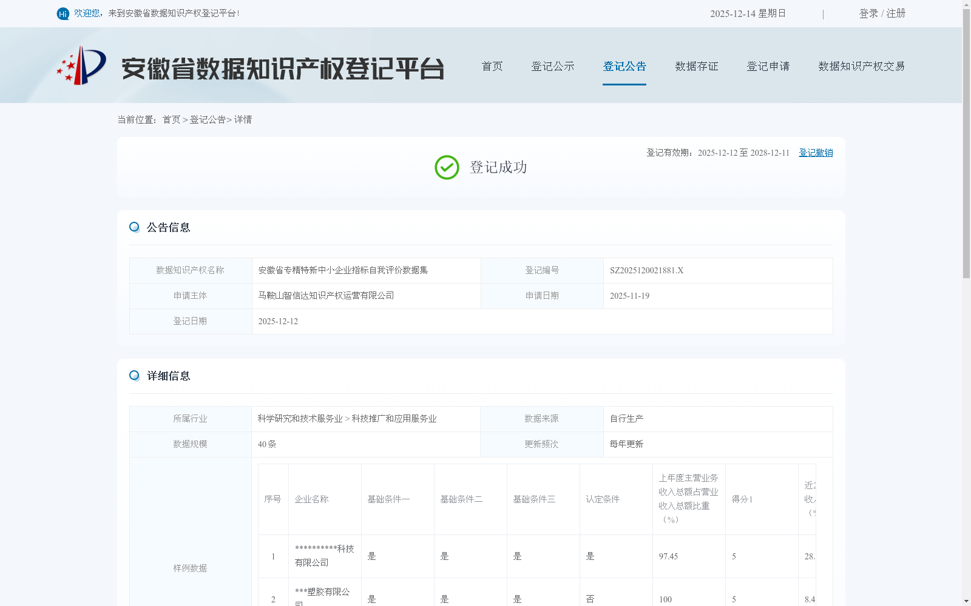The height and width of the screenshot is (606, 971).
Task: Open the 首页 navigation tab
Action: point(492,66)
